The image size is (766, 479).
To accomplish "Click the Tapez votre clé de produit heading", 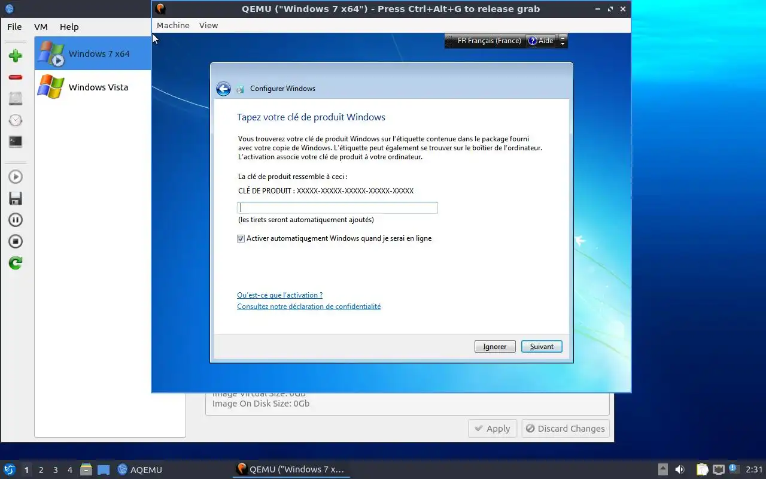I will (311, 117).
